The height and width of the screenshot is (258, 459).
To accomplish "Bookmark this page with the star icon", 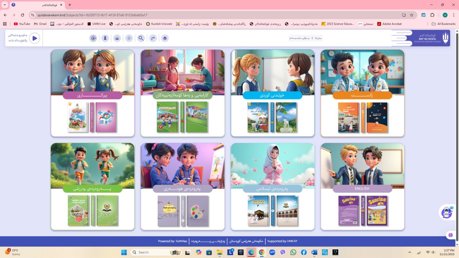I will [412, 15].
